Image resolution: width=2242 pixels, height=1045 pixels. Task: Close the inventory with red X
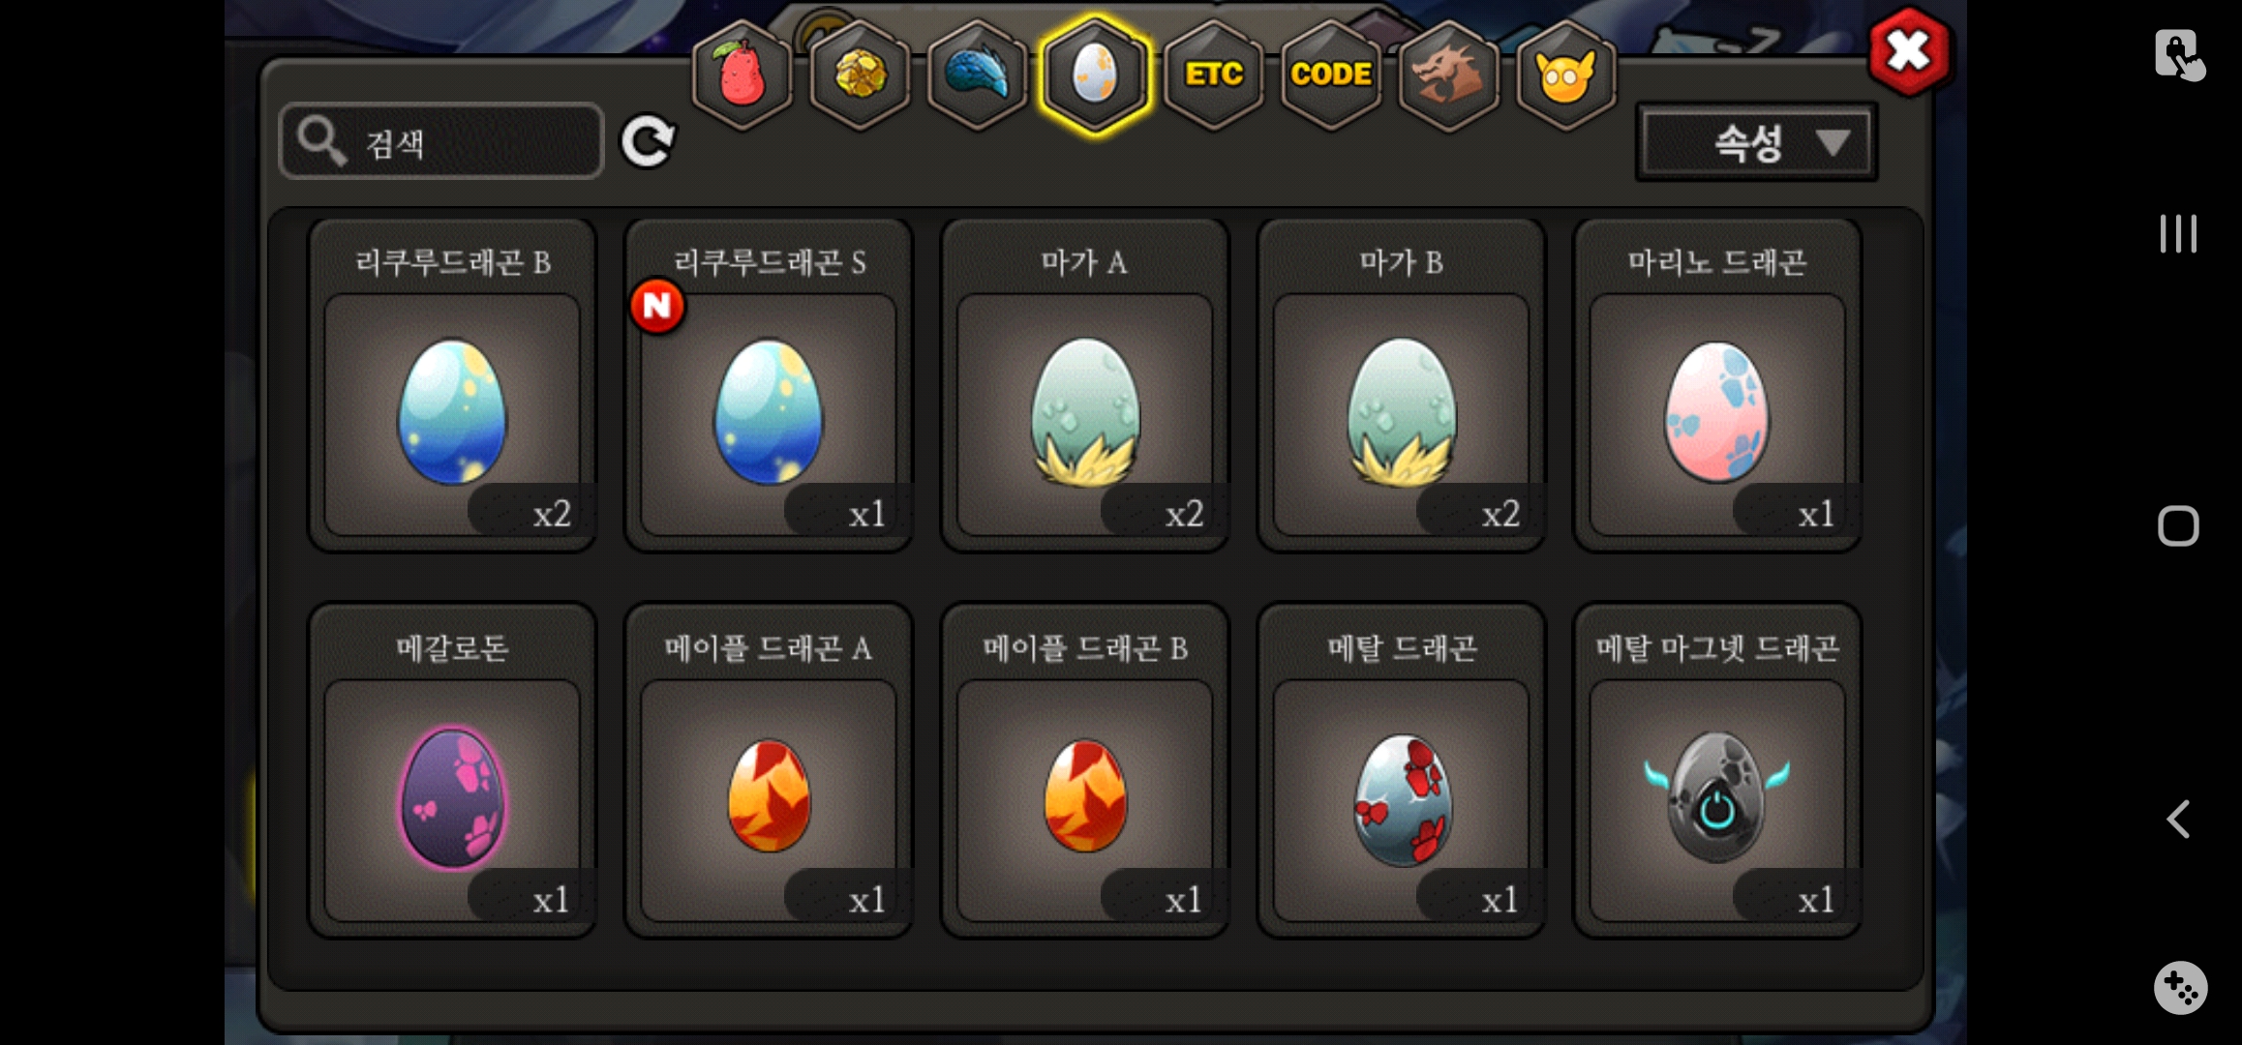(x=1909, y=51)
